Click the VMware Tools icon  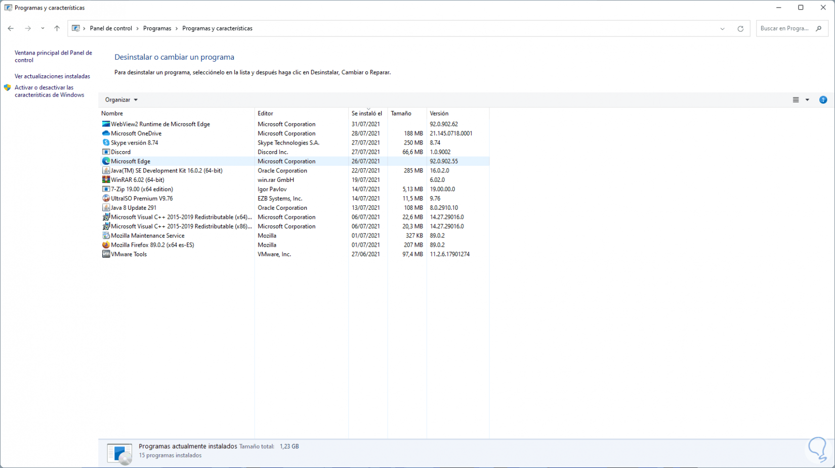pos(106,254)
